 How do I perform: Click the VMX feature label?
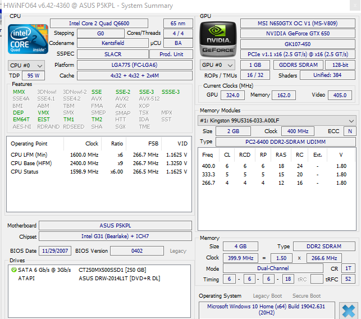point(43,113)
